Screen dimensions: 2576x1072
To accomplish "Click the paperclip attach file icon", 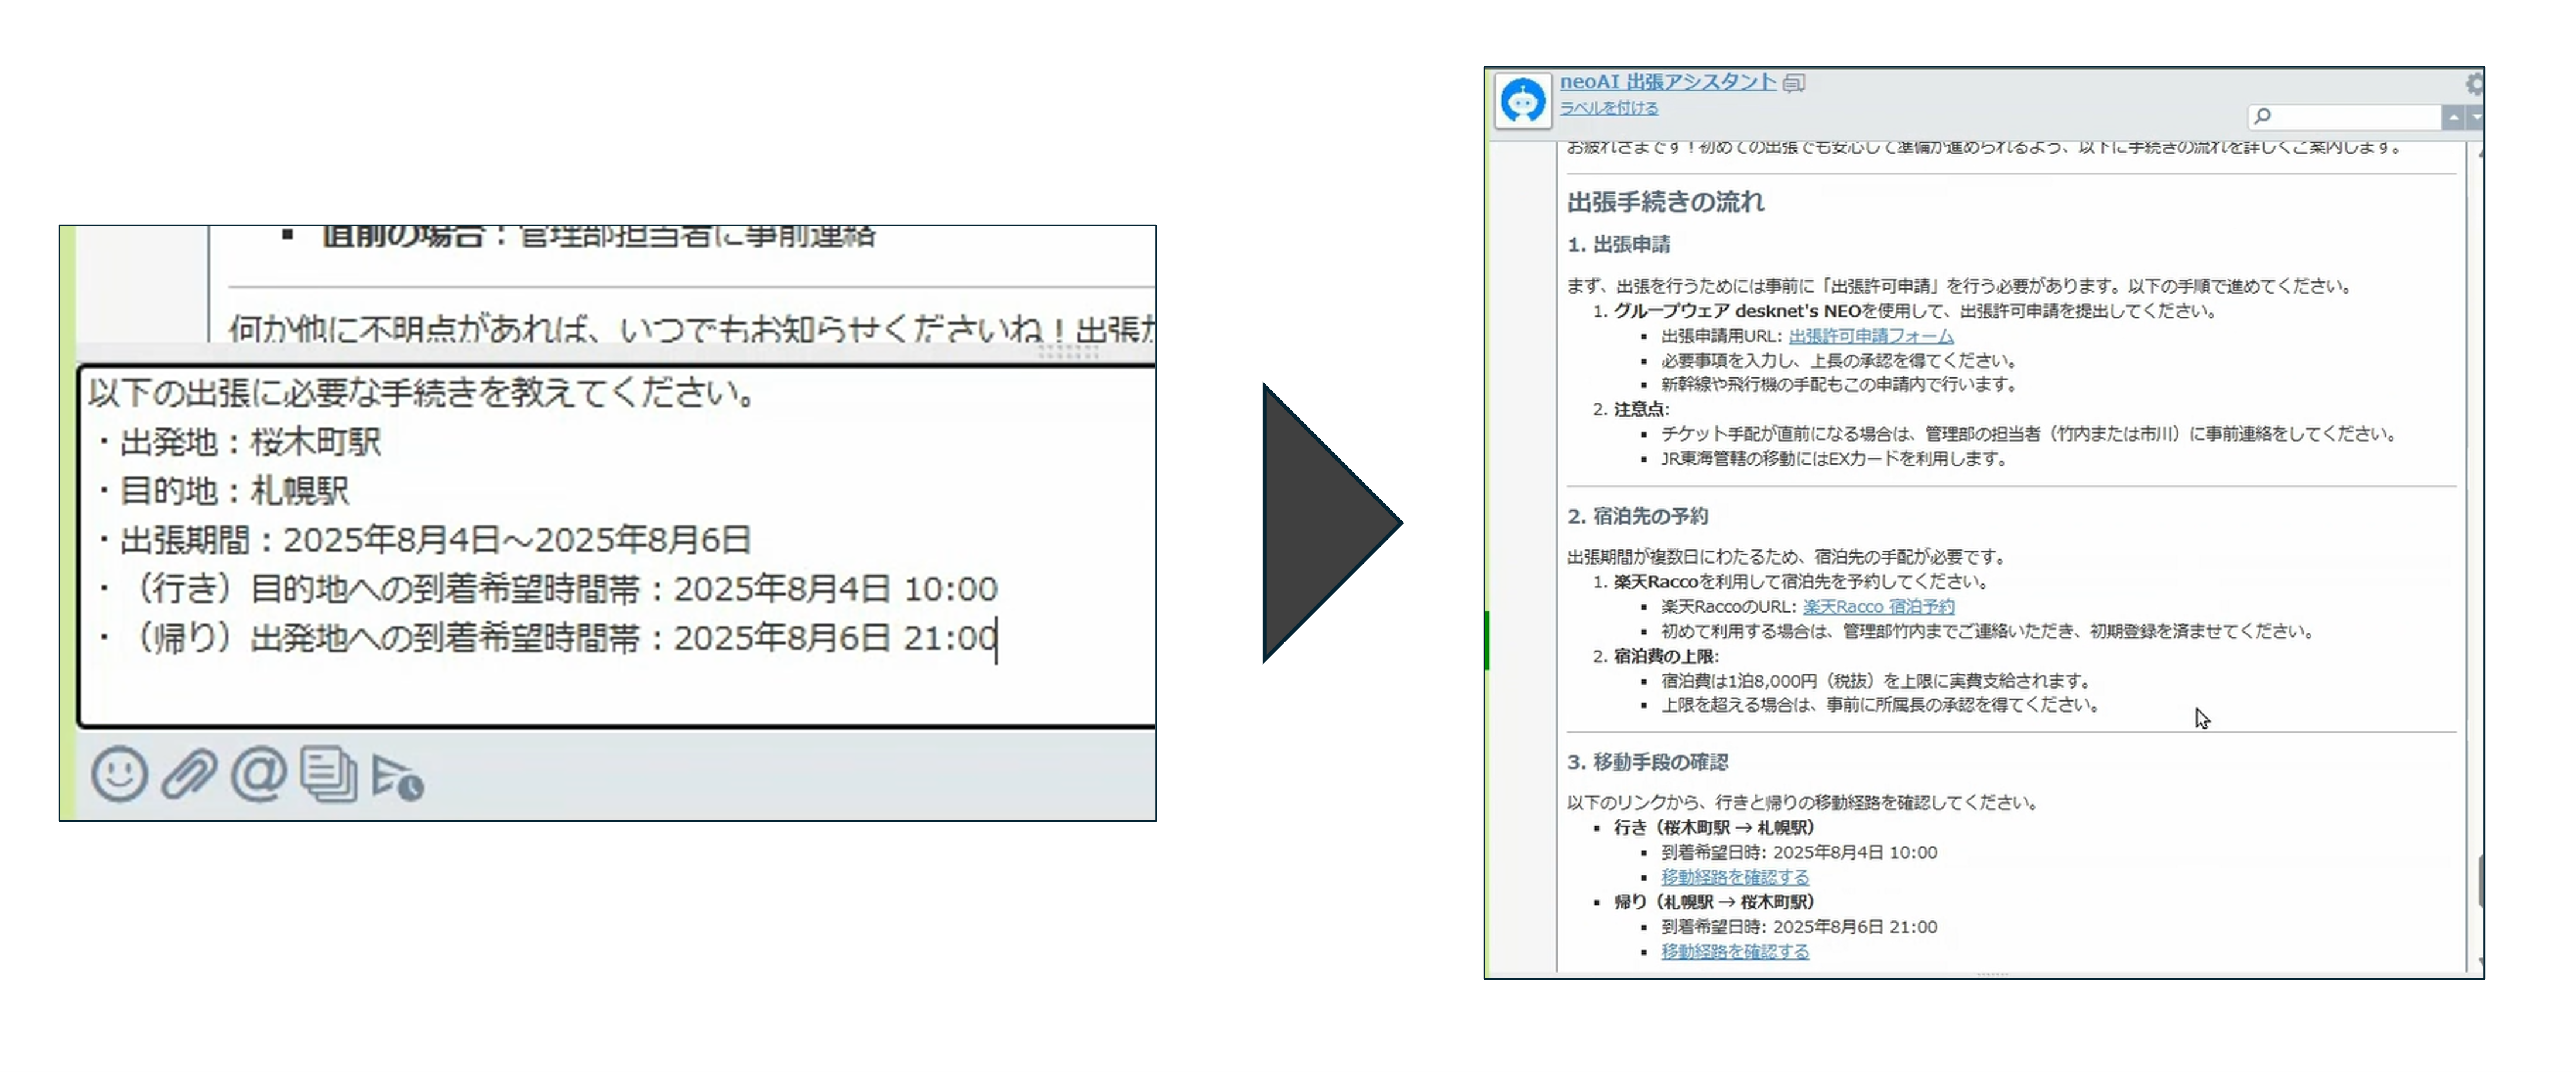I will [x=189, y=775].
